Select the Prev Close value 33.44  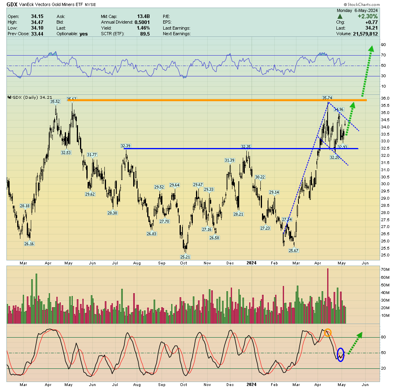tap(37, 34)
